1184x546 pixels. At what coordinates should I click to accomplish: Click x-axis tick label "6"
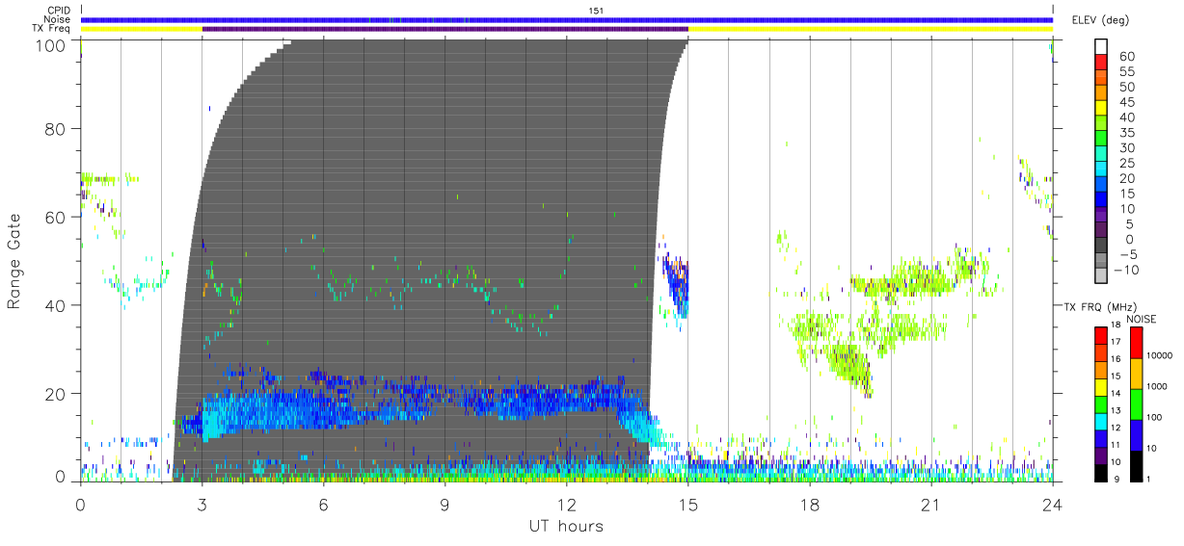(x=323, y=505)
